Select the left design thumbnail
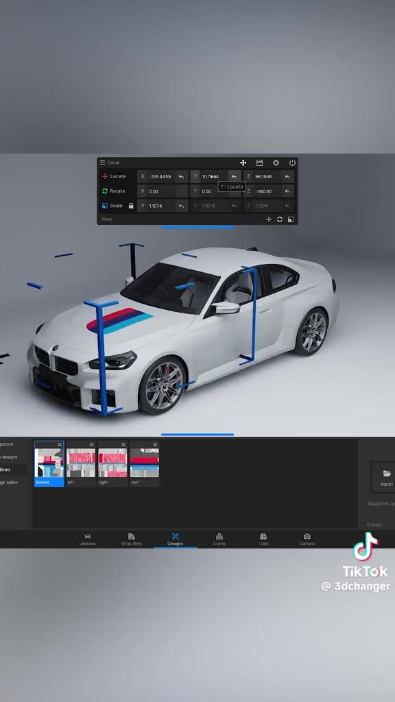Image resolution: width=395 pixels, height=702 pixels. (81, 464)
